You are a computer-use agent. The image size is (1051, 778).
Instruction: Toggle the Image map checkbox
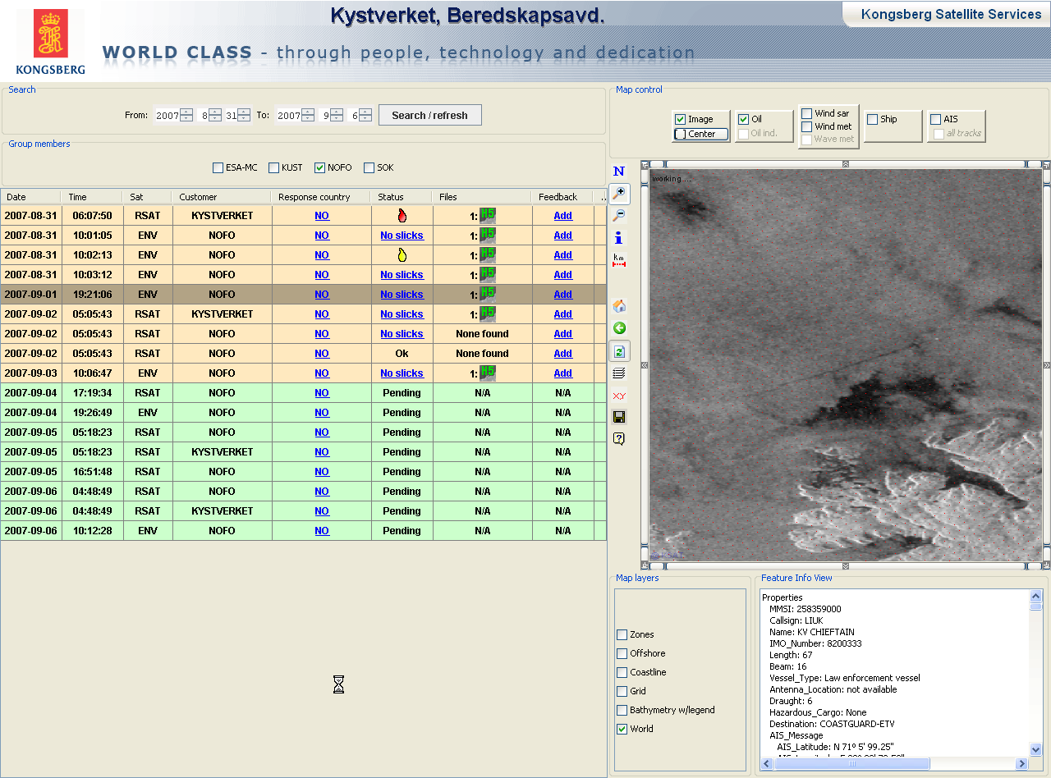pyautogui.click(x=680, y=119)
